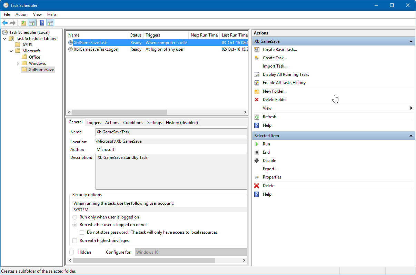
Task: Click the green Run arrow icon
Action: [x=257, y=144]
